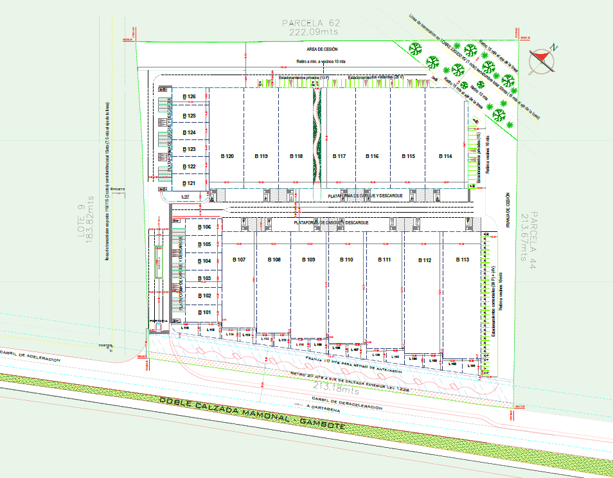Viewport: 613px width, 478px height.
Task: Select warehouse bay B 114
Action: [444, 157]
